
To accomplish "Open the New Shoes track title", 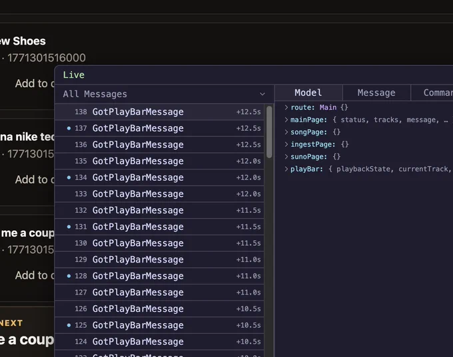I will coord(23,41).
